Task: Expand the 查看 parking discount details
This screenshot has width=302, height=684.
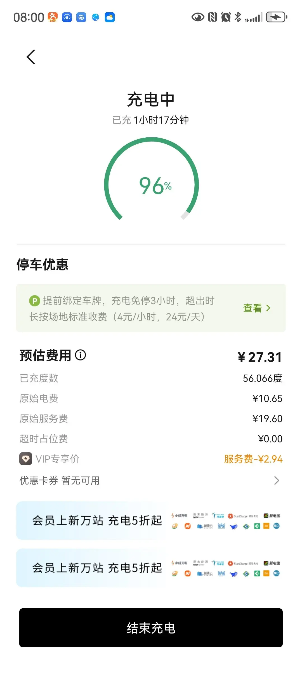Action: (x=257, y=308)
